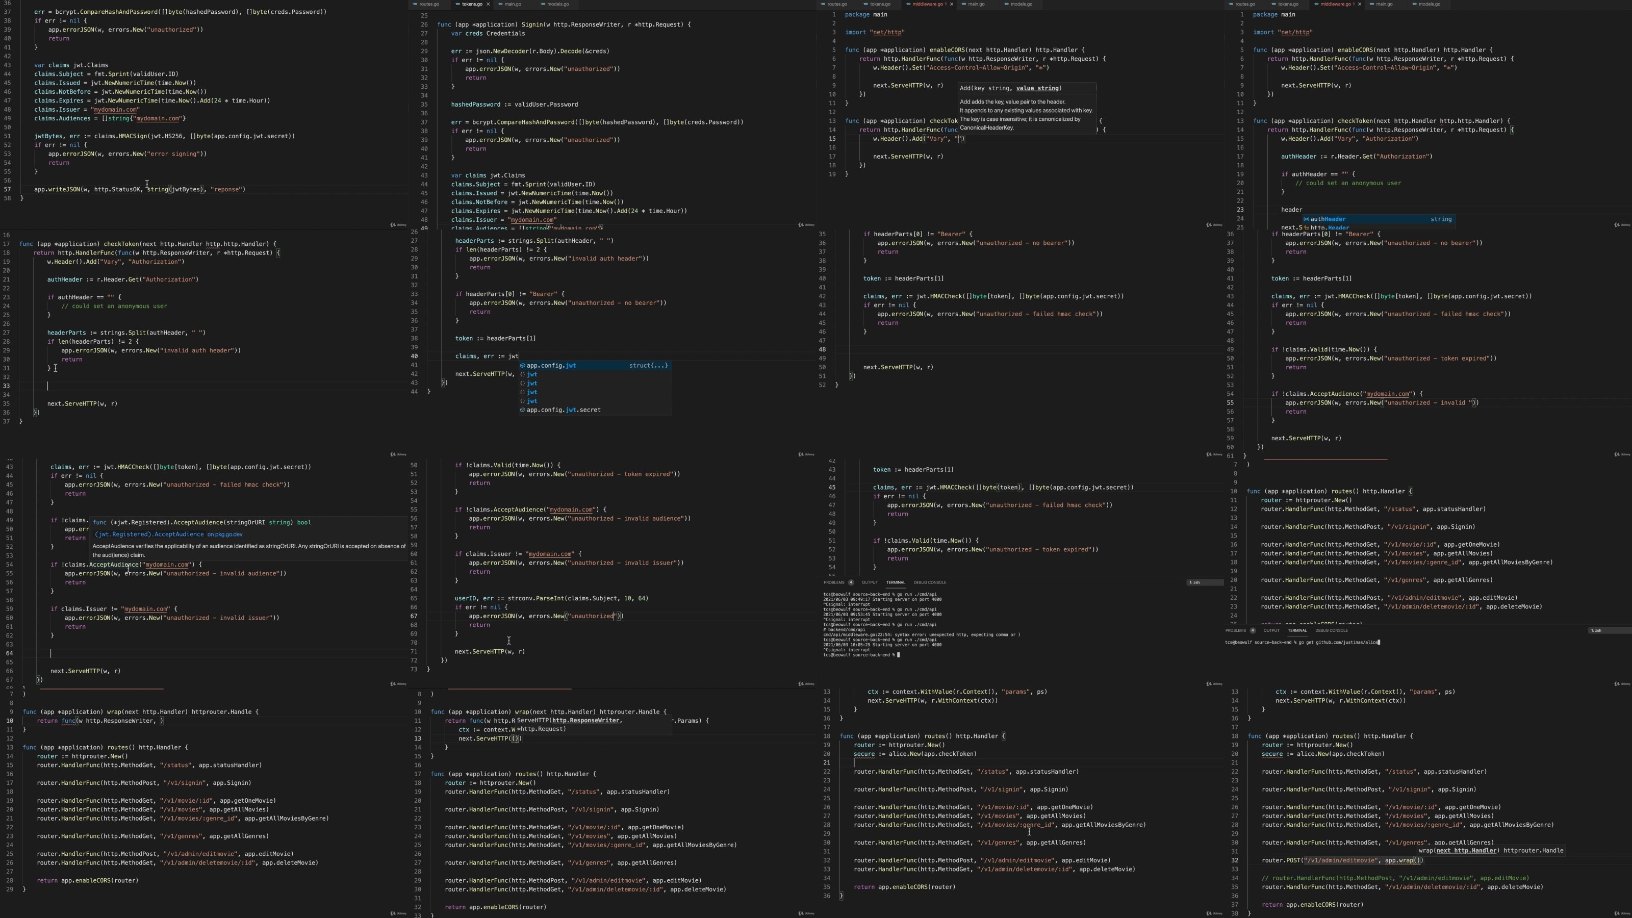Close the tokens.go tab in the Signin editor
Viewport: 1632px width, 918px height.
[x=488, y=5]
